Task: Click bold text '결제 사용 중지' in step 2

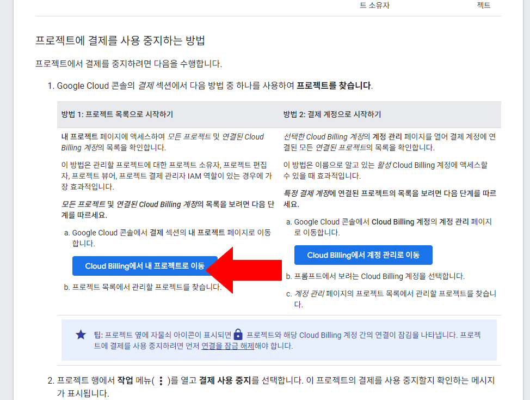Action: [x=225, y=380]
